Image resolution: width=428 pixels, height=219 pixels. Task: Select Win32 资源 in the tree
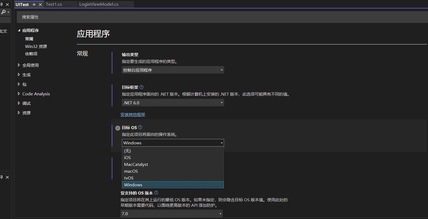(x=36, y=46)
